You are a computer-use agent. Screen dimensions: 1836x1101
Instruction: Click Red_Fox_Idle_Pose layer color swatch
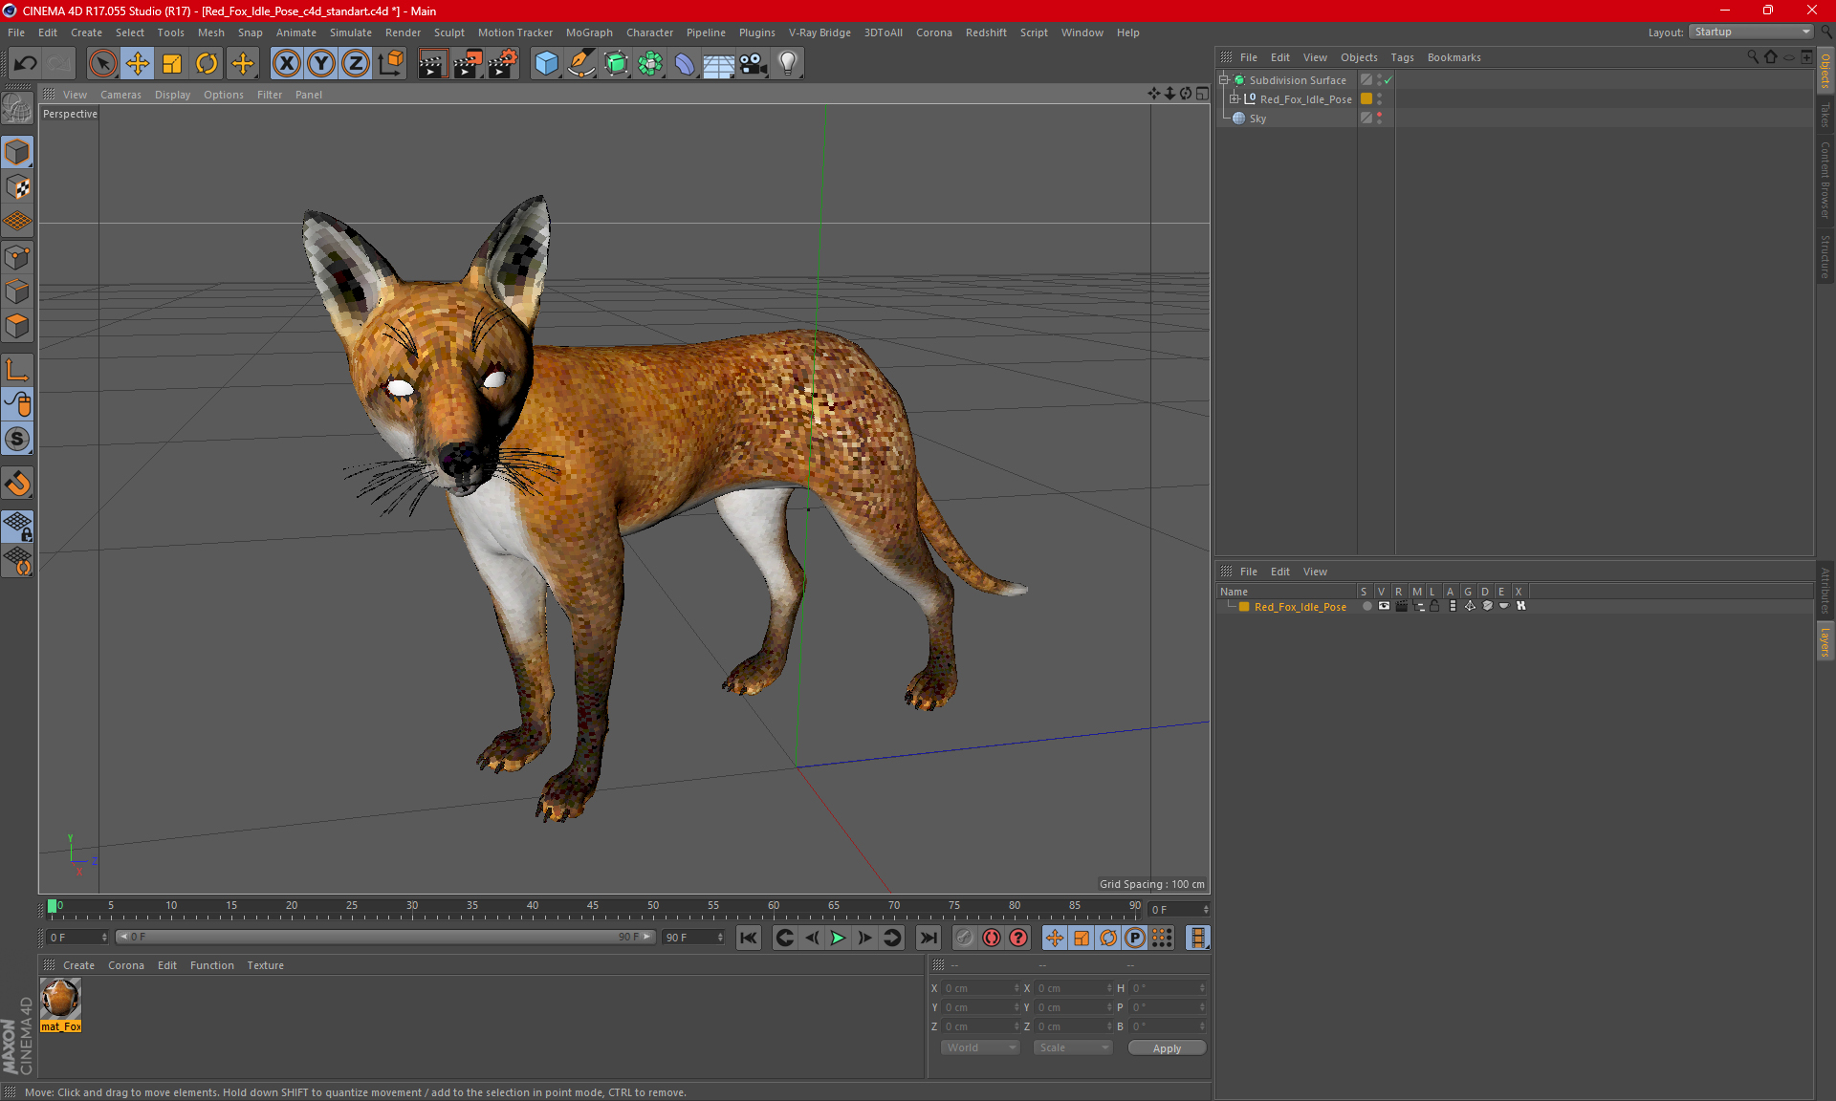tap(1244, 607)
